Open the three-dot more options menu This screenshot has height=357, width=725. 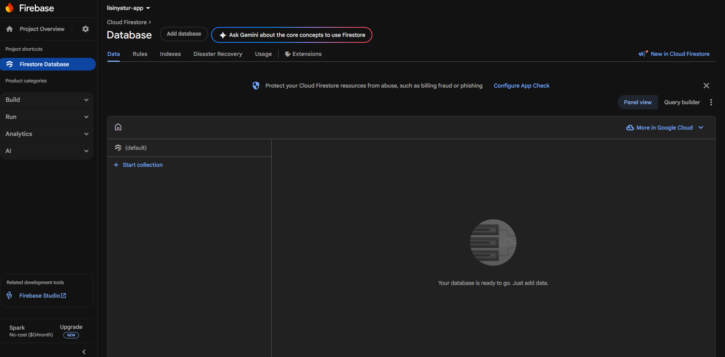point(711,102)
